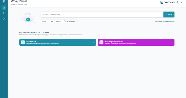This screenshot has height=98, width=186.
Task: Open the home icon in sidebar
Action: point(4,8)
